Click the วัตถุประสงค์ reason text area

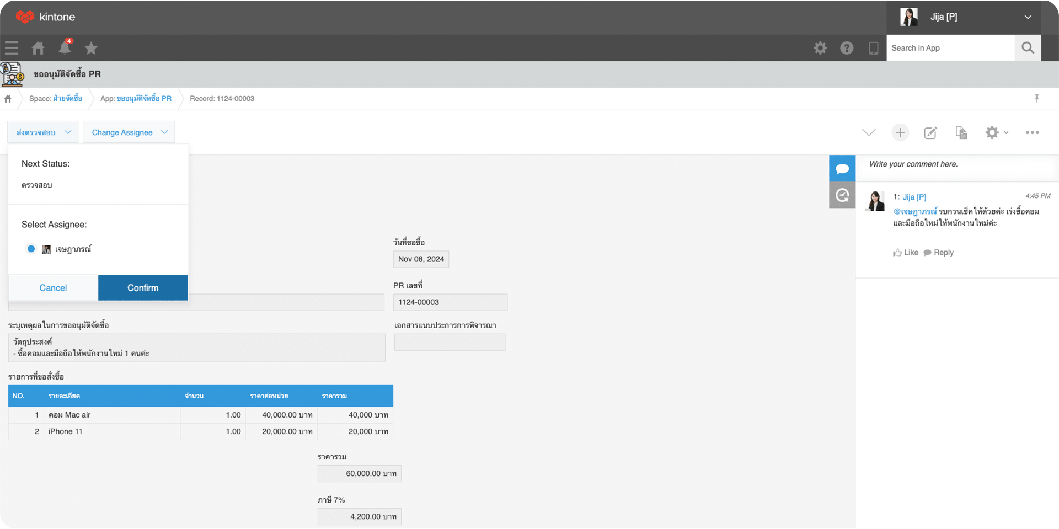click(x=197, y=348)
